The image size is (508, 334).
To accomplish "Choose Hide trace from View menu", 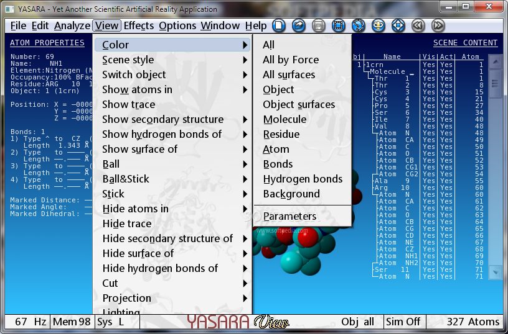I will [172, 223].
